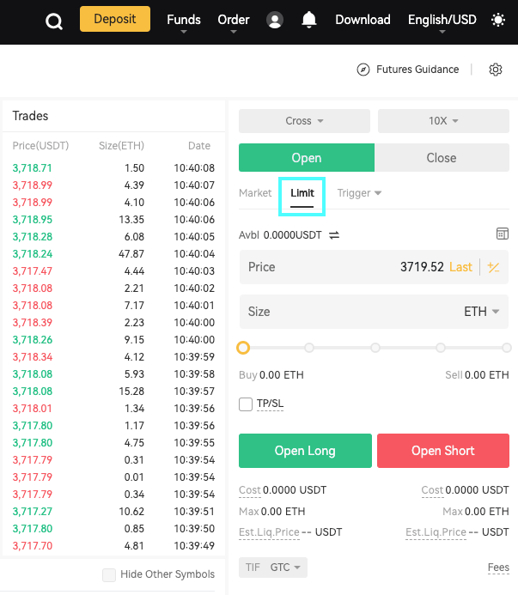This screenshot has width=518, height=595.
Task: Open the Funds menu
Action: (x=184, y=20)
